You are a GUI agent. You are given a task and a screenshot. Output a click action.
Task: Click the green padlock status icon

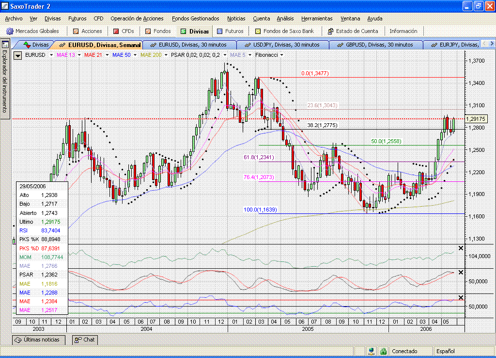383,351
